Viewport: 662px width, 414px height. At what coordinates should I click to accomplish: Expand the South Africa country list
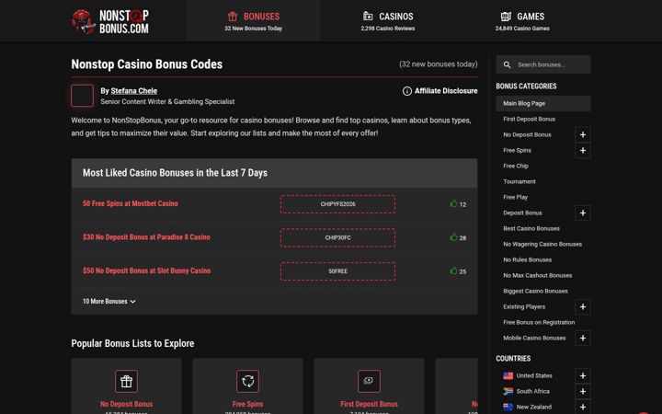pyautogui.click(x=583, y=391)
